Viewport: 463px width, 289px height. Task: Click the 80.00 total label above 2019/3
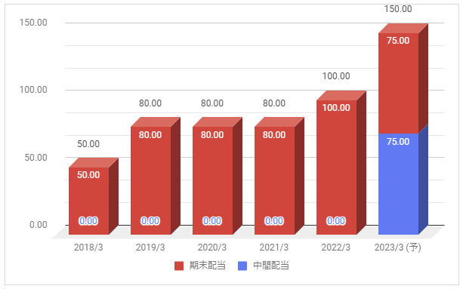150,103
